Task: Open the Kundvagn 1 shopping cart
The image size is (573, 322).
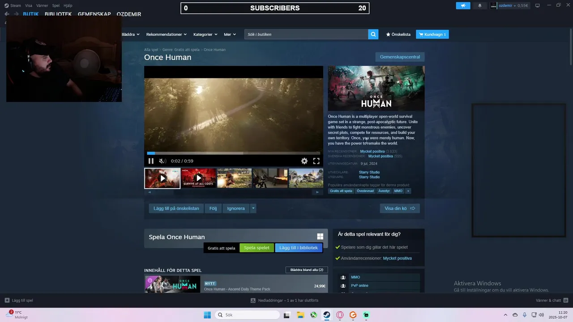Action: click(x=432, y=34)
